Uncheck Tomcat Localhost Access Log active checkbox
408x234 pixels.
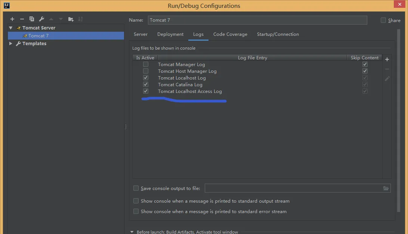146,91
